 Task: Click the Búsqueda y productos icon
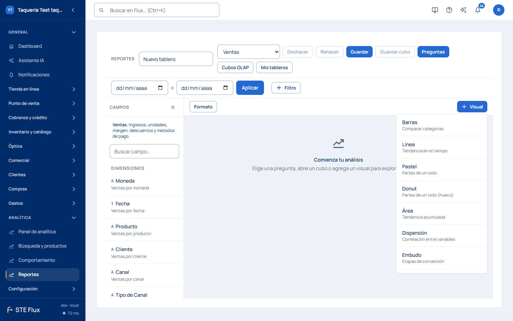(x=11, y=246)
